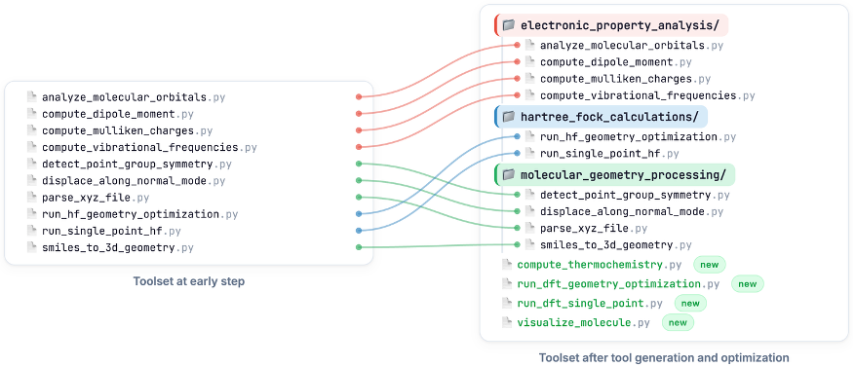
Task: Select run_dft_geometry_optimization.py file name
Action: click(x=618, y=284)
